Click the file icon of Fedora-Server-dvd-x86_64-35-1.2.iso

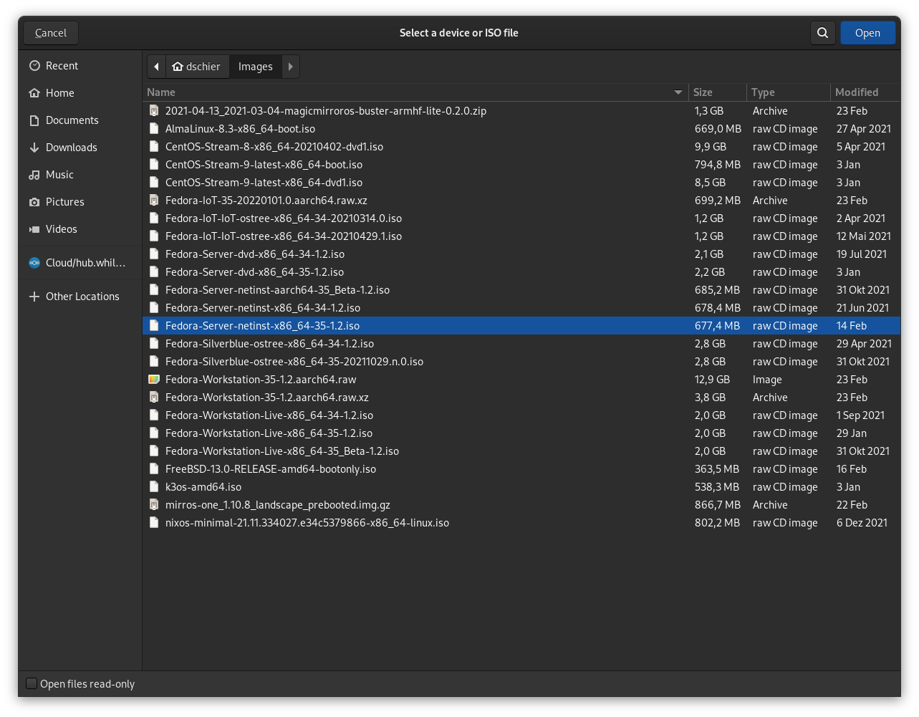(x=153, y=272)
